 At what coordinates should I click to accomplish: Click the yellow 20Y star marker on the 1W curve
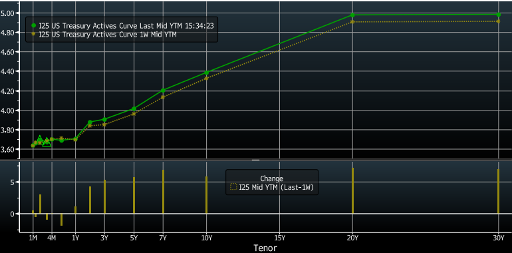[x=352, y=21]
